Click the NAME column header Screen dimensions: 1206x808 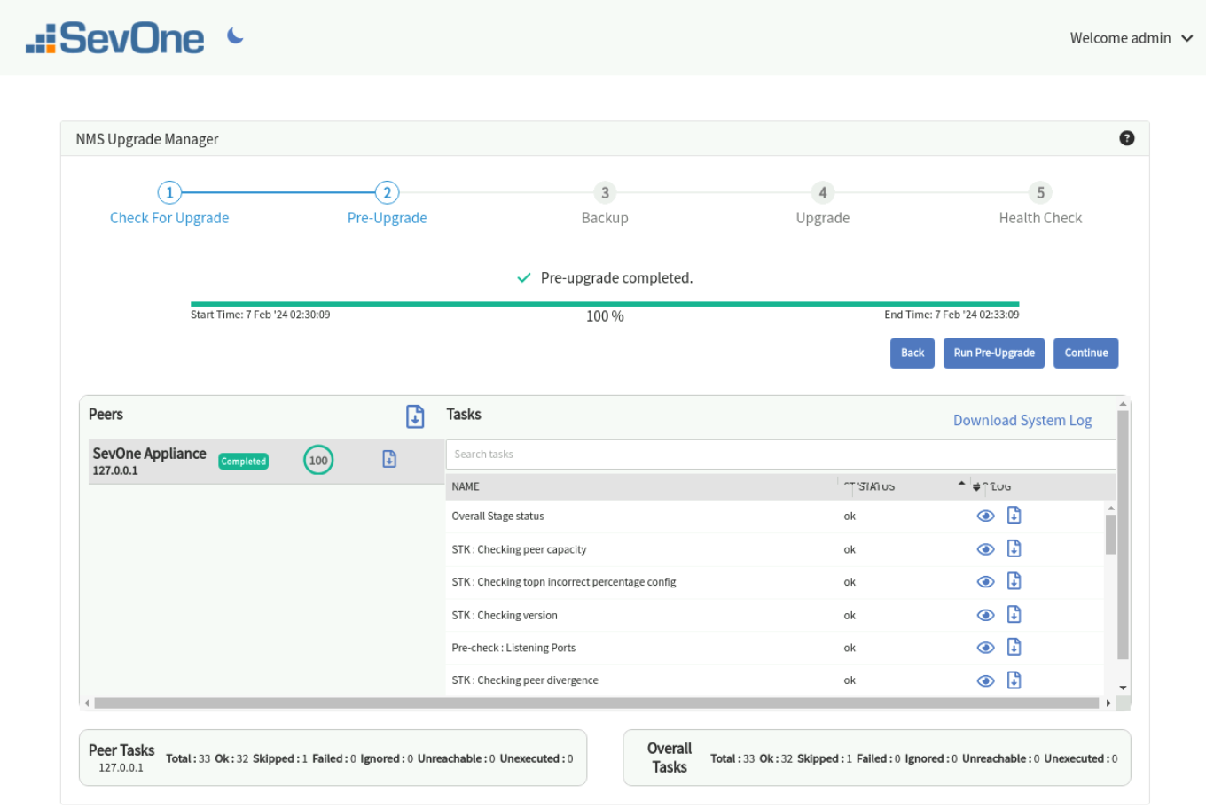[x=466, y=486]
